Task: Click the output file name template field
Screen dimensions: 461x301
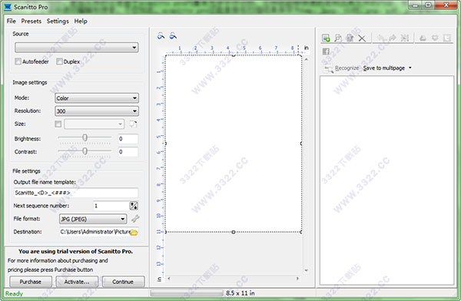Action: (76, 193)
